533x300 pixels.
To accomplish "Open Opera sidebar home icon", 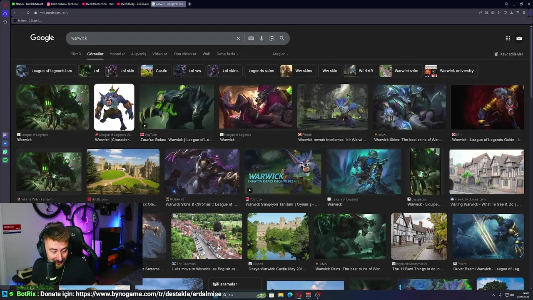I will [x=5, y=13].
